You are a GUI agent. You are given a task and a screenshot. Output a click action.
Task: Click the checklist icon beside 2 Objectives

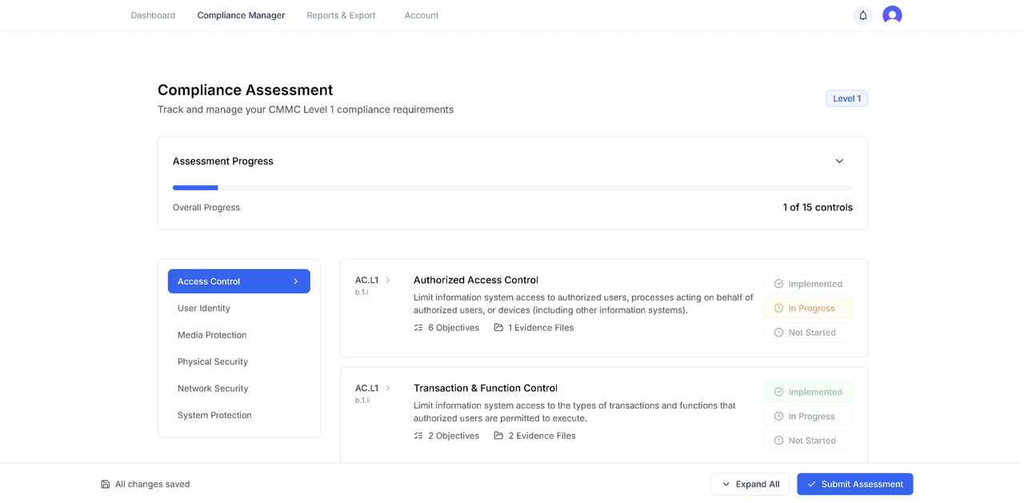(x=418, y=436)
